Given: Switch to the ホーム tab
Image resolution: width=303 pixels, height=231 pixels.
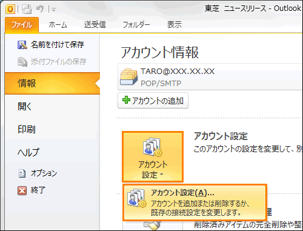Looking at the screenshot, I should tap(58, 25).
